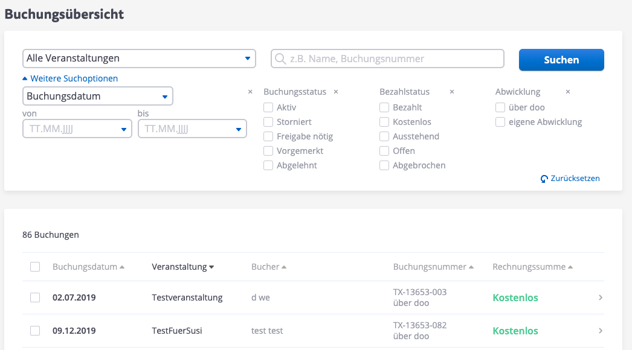This screenshot has width=632, height=350.
Task: Open details arrow for TestFuerSusi booking
Action: tap(600, 331)
